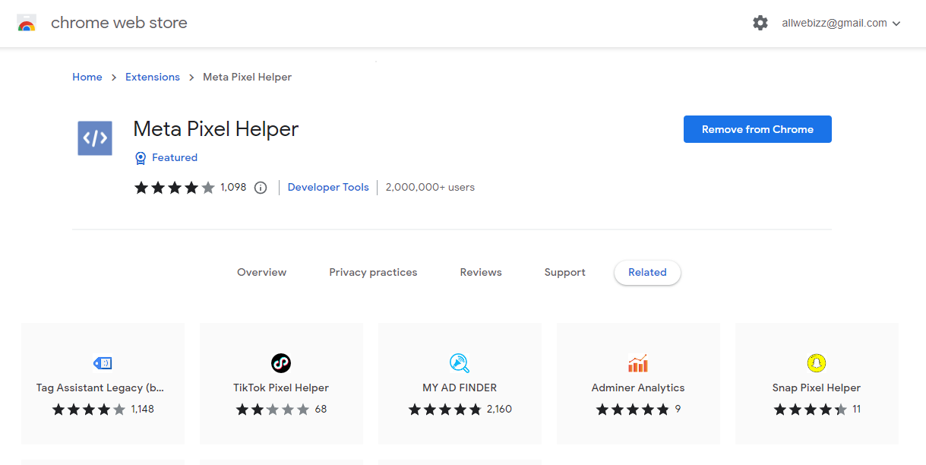Click Remove from Chrome button
Viewport: 926px width, 465px height.
[x=757, y=129]
